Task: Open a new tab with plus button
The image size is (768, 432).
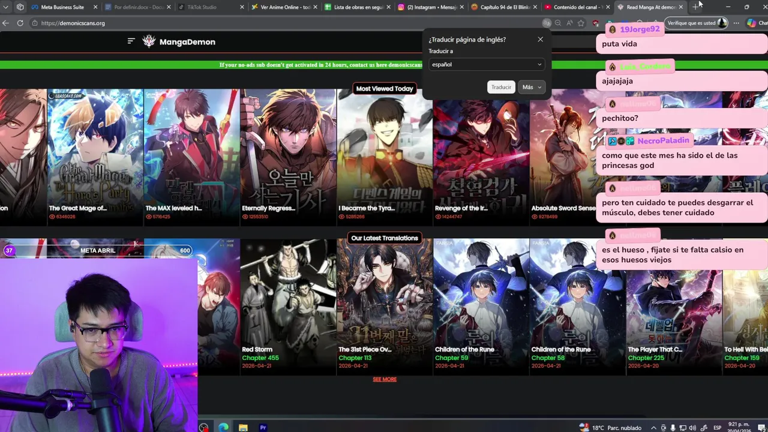Action: pos(695,7)
